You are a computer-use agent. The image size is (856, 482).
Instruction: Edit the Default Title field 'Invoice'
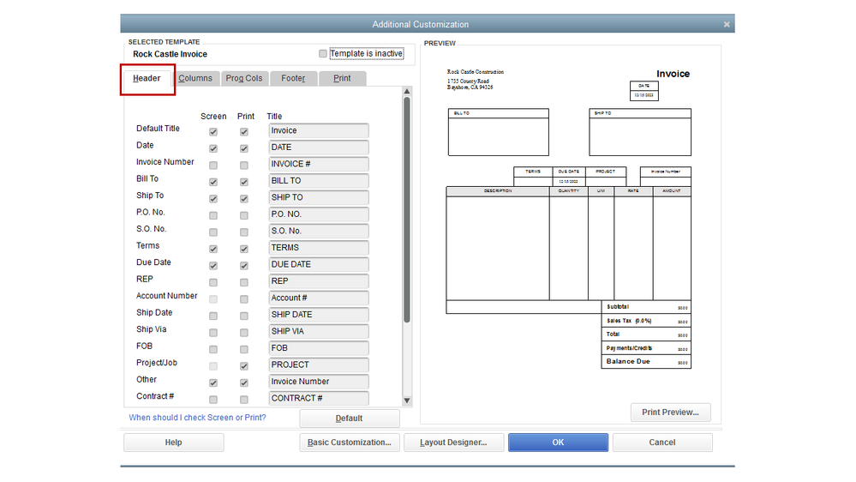click(319, 130)
